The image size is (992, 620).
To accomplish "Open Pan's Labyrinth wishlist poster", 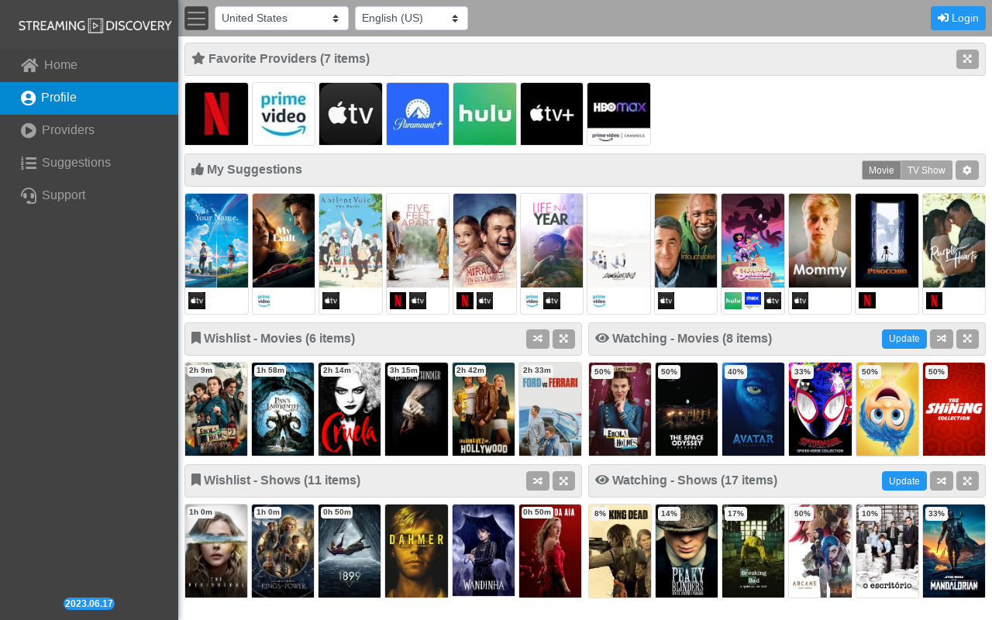I will click(x=283, y=409).
